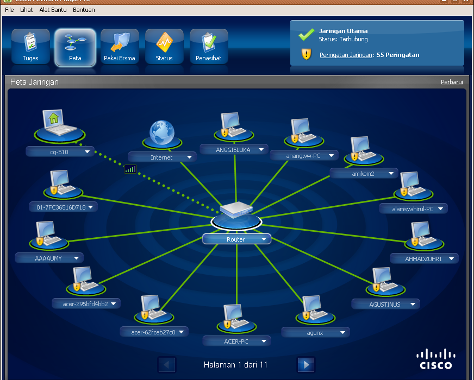The height and width of the screenshot is (380, 474).
Task: Click the 01-7FC36516D718 computer icon
Action: 63,185
